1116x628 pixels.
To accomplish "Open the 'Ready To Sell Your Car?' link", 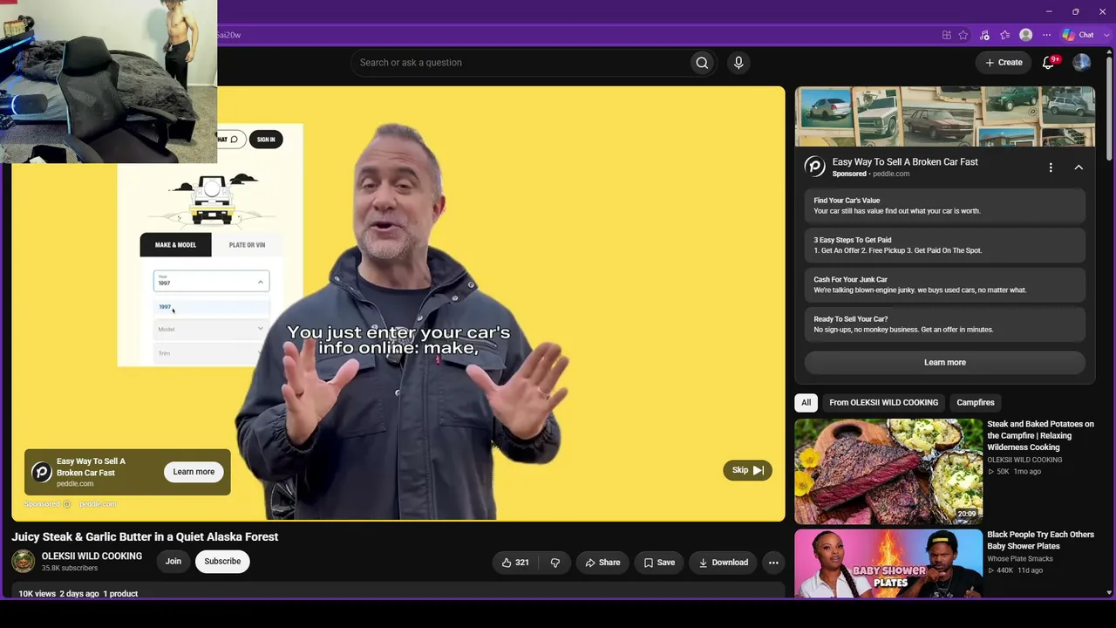I will 945,324.
